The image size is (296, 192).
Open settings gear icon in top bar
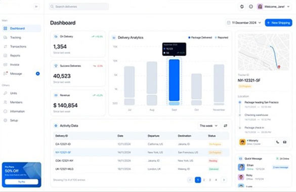click(x=242, y=7)
